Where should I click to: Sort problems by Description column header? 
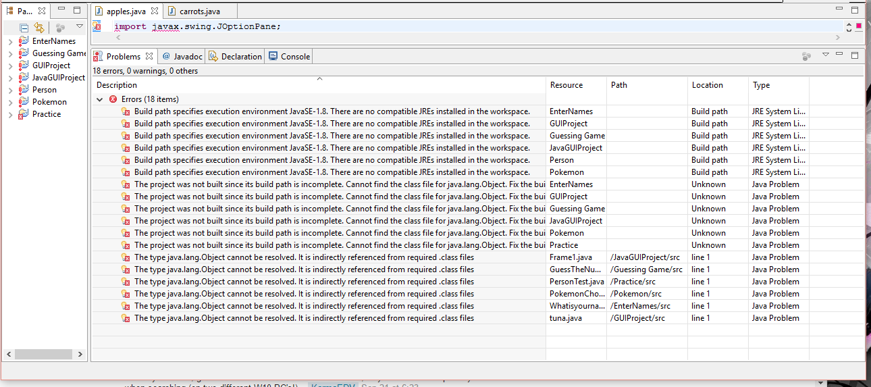click(319, 85)
